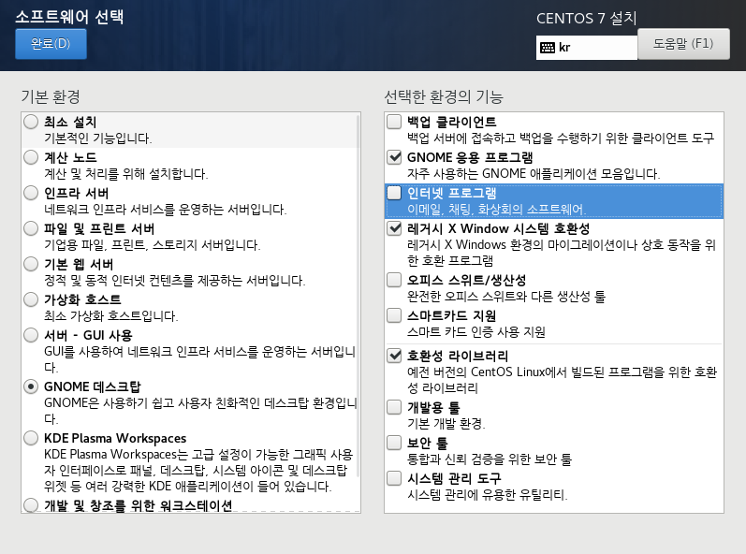Screen dimensions: 746x554
Task: Enable 개발용 툴 checkbox
Action: coord(394,407)
